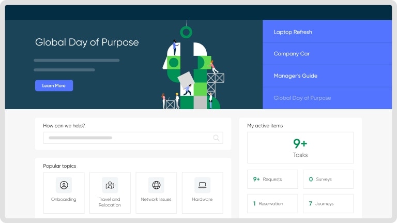
Task: Click the Onboarding person icon
Action: pyautogui.click(x=64, y=185)
